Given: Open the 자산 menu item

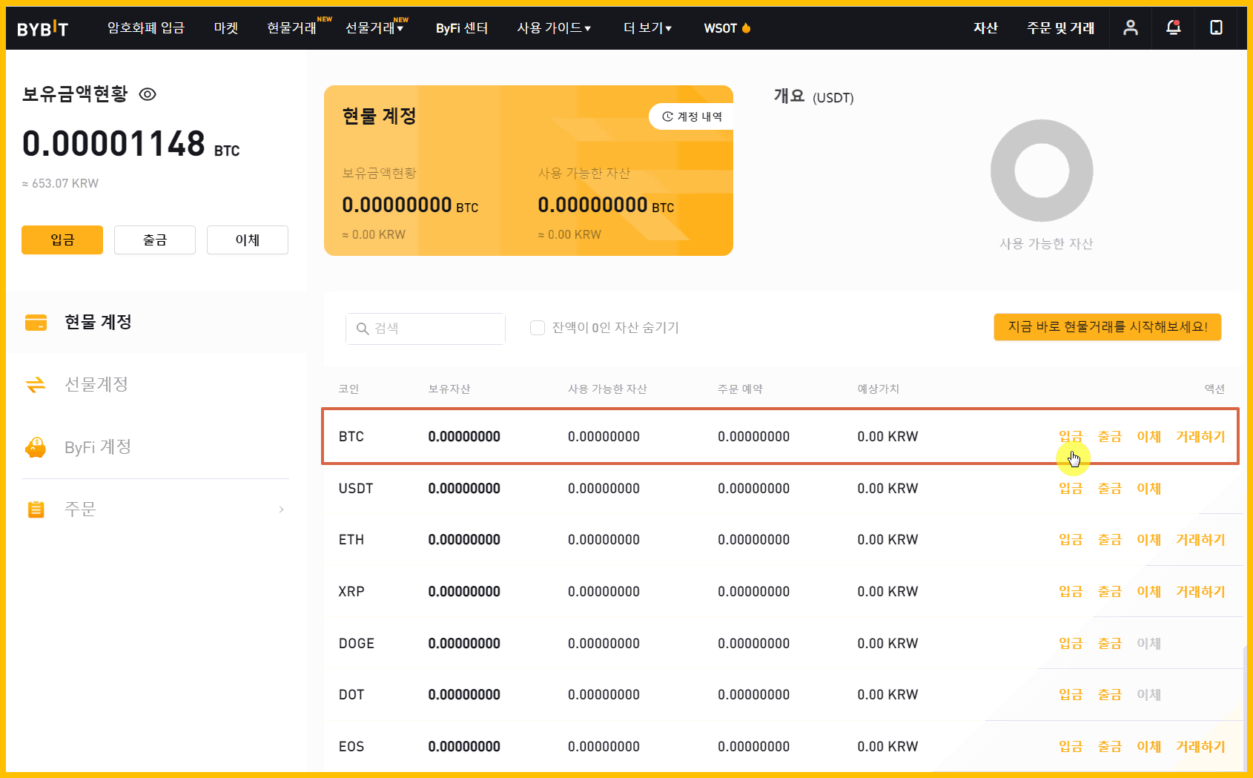Looking at the screenshot, I should pos(985,28).
